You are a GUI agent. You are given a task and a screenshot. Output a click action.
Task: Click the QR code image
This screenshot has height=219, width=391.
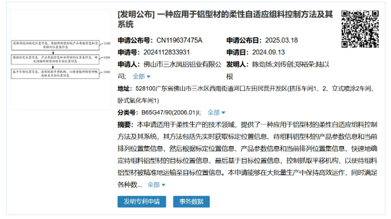(x=360, y=29)
